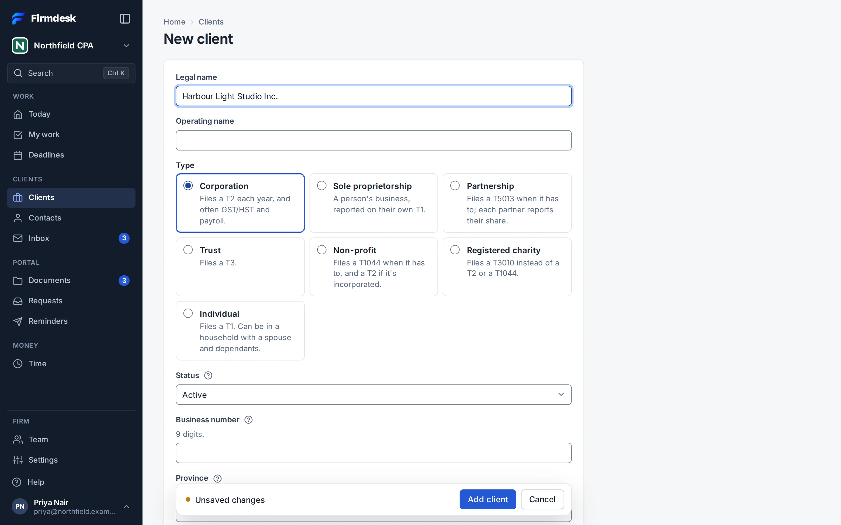Collapse the sidebar with the panel icon
Viewport: 841px width, 525px height.
pos(125,18)
